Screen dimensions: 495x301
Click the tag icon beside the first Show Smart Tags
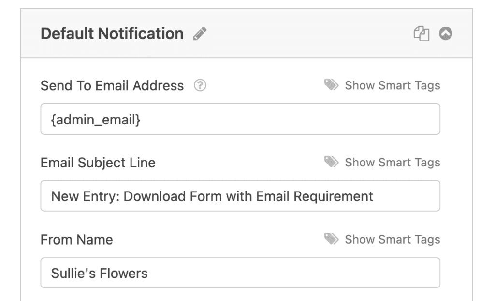pyautogui.click(x=332, y=85)
